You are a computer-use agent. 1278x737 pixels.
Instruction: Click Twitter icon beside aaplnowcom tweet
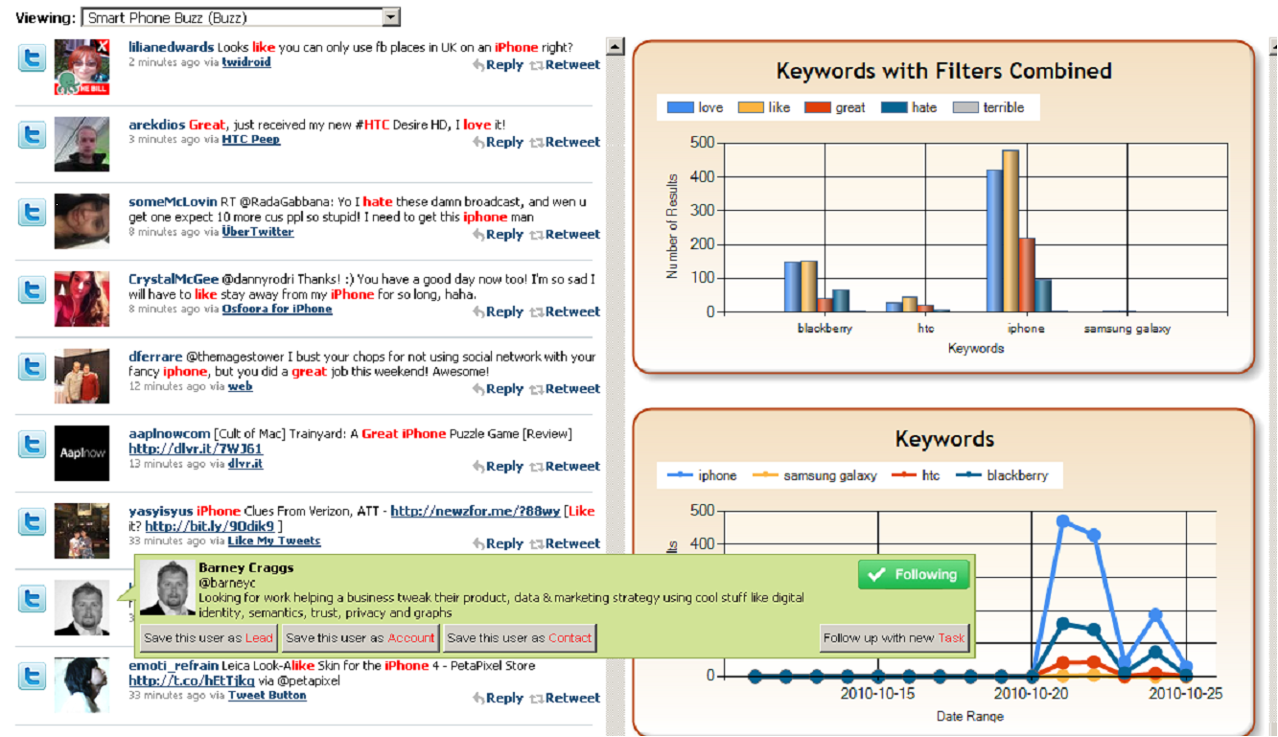click(33, 445)
